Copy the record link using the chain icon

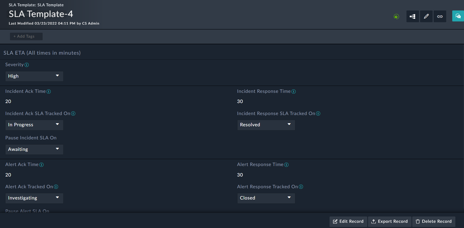[x=440, y=16]
